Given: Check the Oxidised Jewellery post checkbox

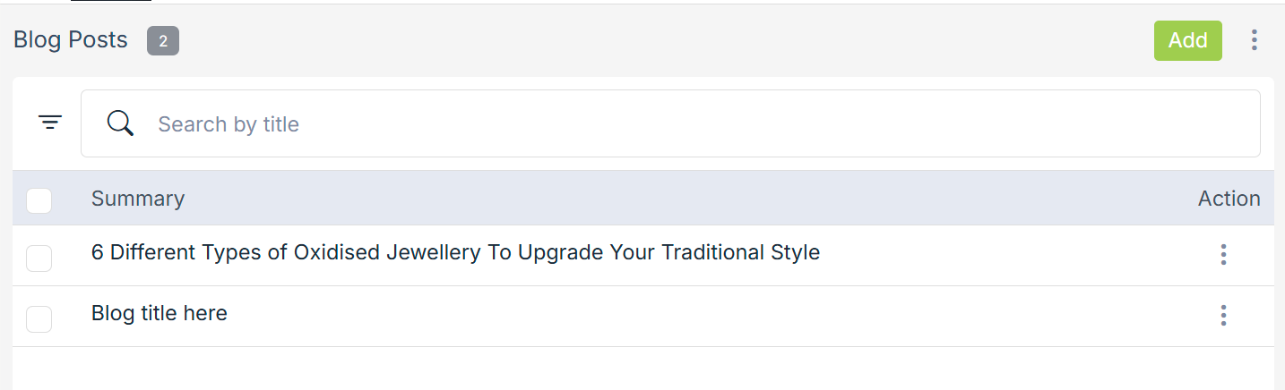Looking at the screenshot, I should pos(39,258).
